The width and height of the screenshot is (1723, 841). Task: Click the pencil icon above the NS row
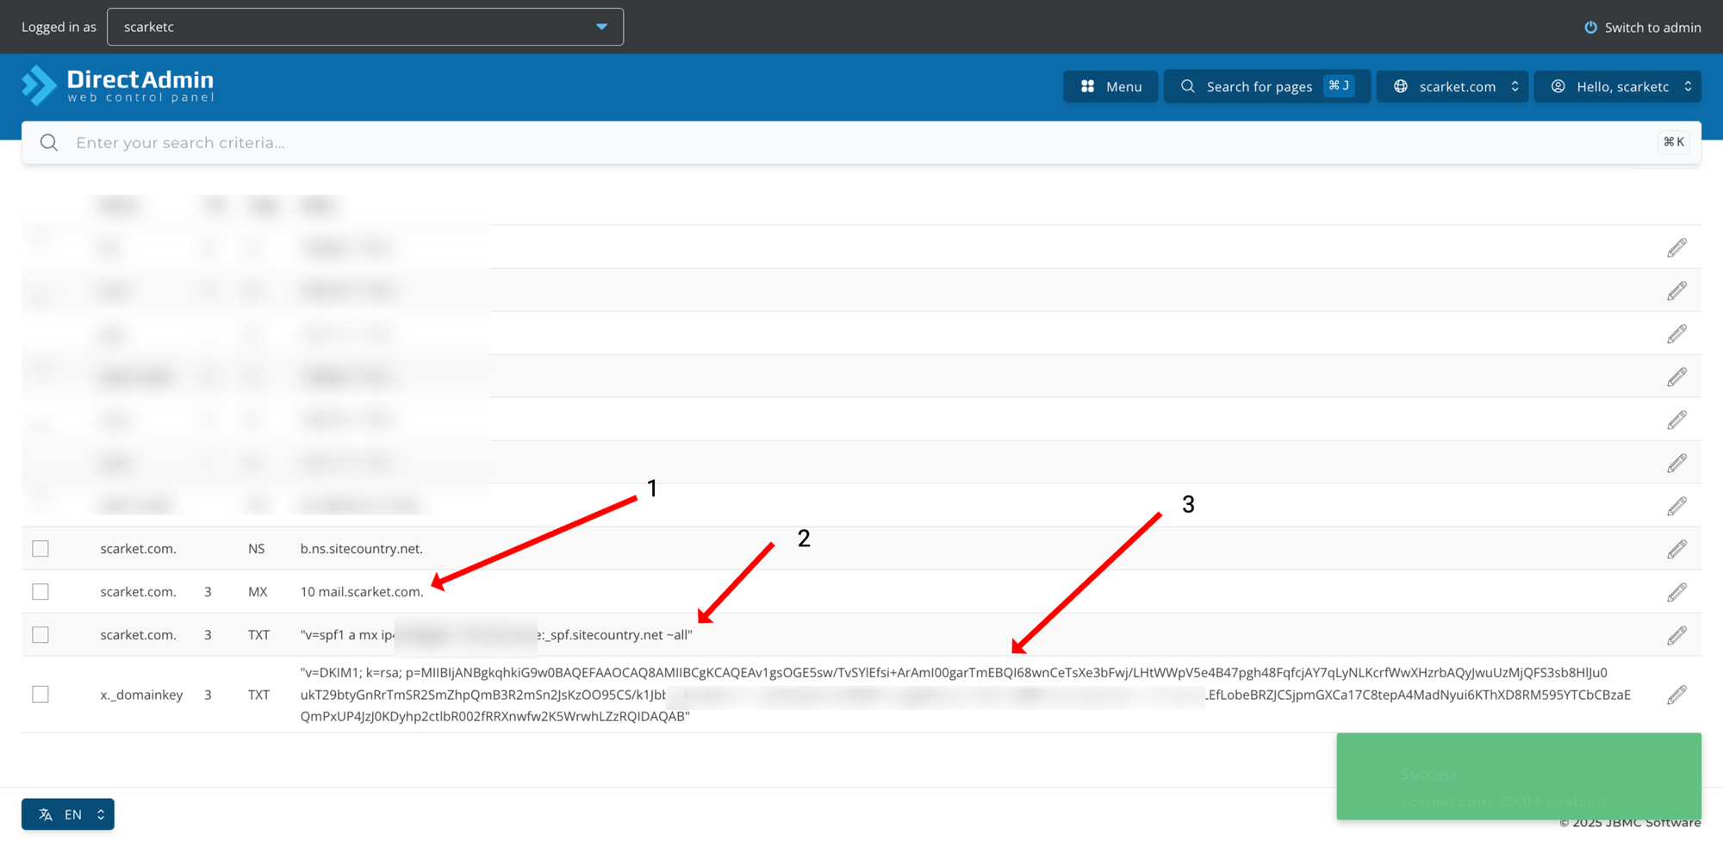tap(1676, 507)
